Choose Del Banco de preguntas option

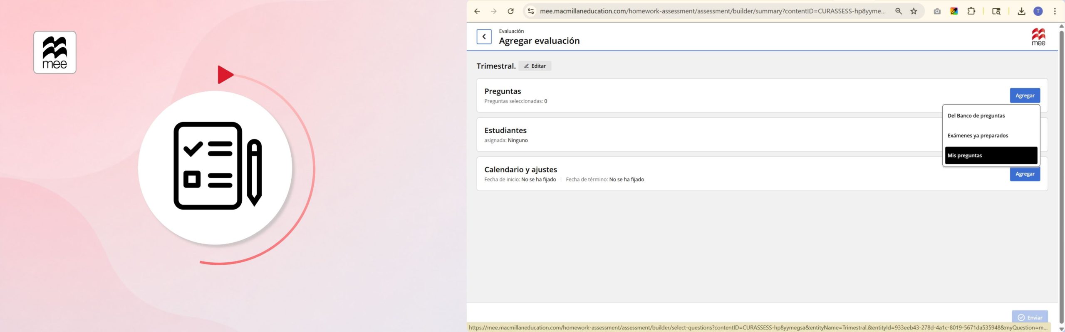[991, 116]
